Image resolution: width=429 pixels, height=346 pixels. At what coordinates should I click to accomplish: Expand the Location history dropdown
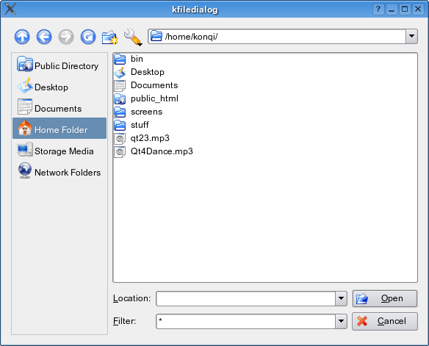point(341,298)
